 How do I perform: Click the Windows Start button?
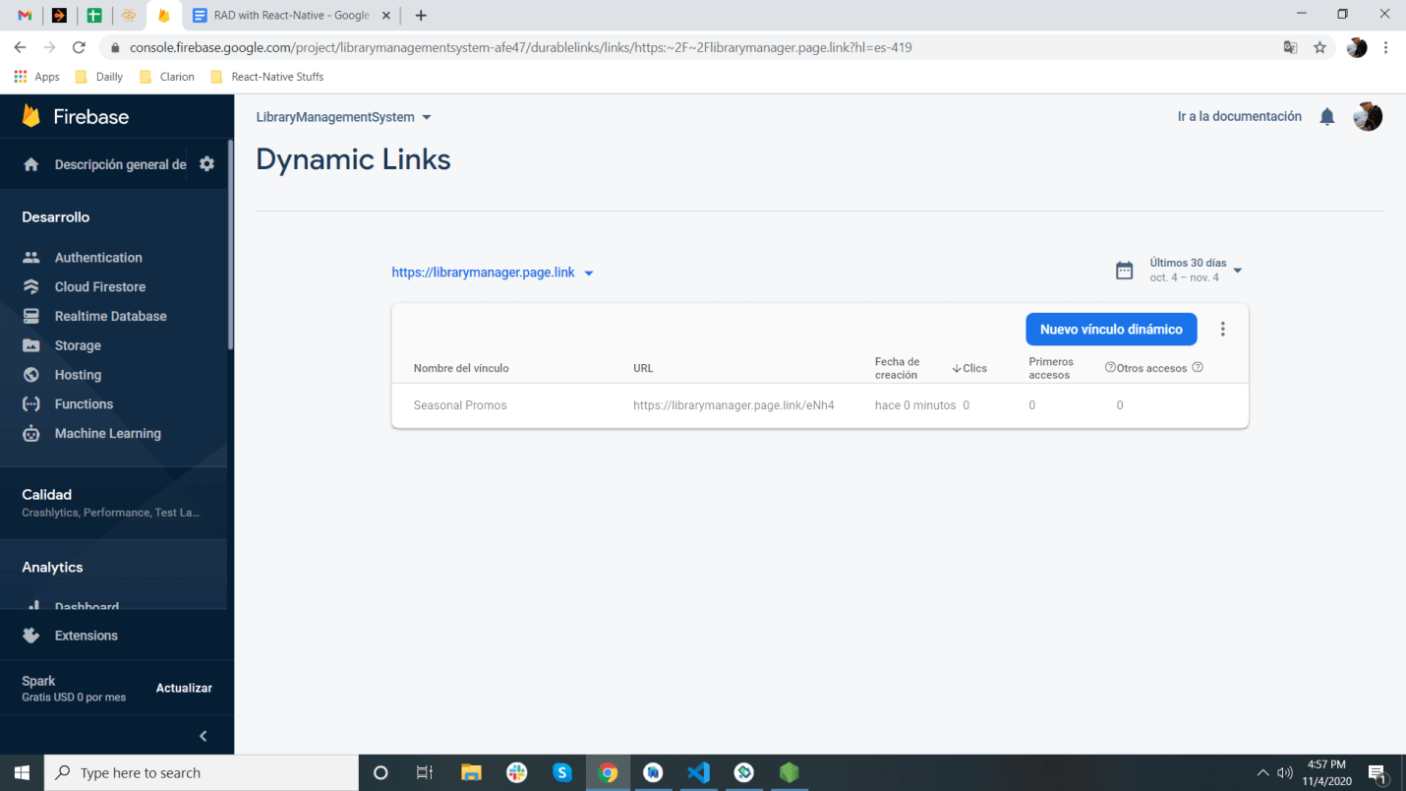pos(22,772)
